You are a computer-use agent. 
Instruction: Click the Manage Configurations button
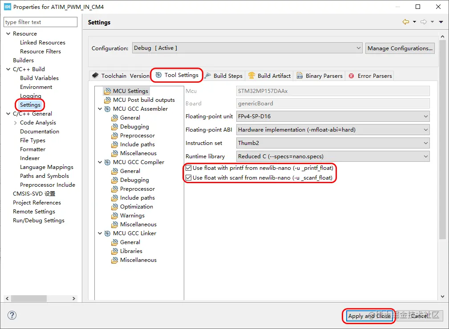tap(400, 48)
